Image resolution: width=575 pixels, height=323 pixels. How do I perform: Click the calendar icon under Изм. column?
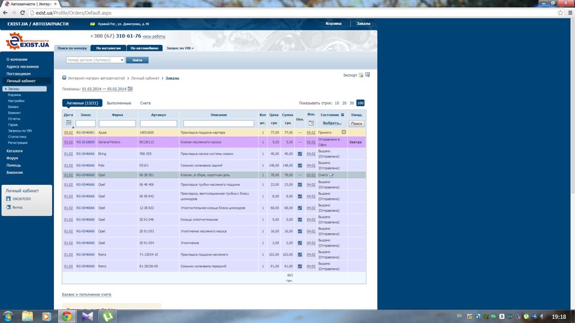coord(311,123)
